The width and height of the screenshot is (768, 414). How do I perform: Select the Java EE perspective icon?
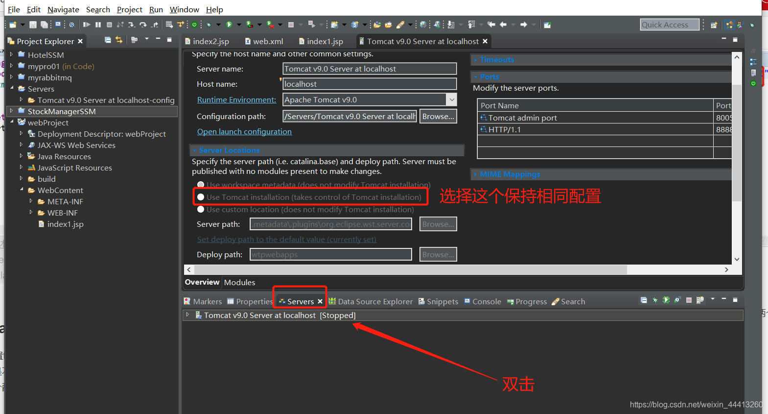(729, 25)
